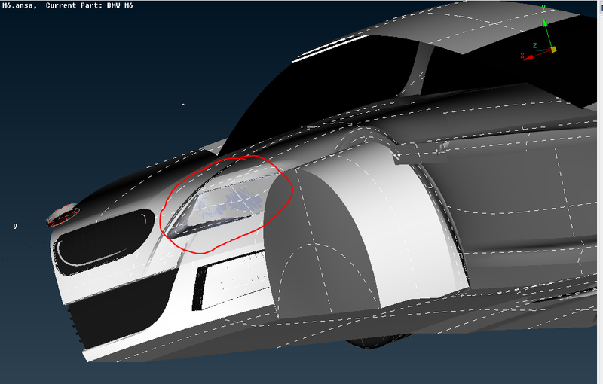Viewport: 603px width, 384px height.
Task: Click the 'Current Part: BMW M6' title text
Action: tap(89, 5)
